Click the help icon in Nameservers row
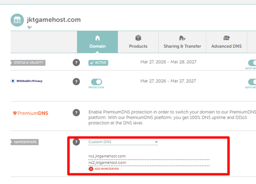Image resolution: width=256 pixels, height=184 pixels. click(x=76, y=142)
